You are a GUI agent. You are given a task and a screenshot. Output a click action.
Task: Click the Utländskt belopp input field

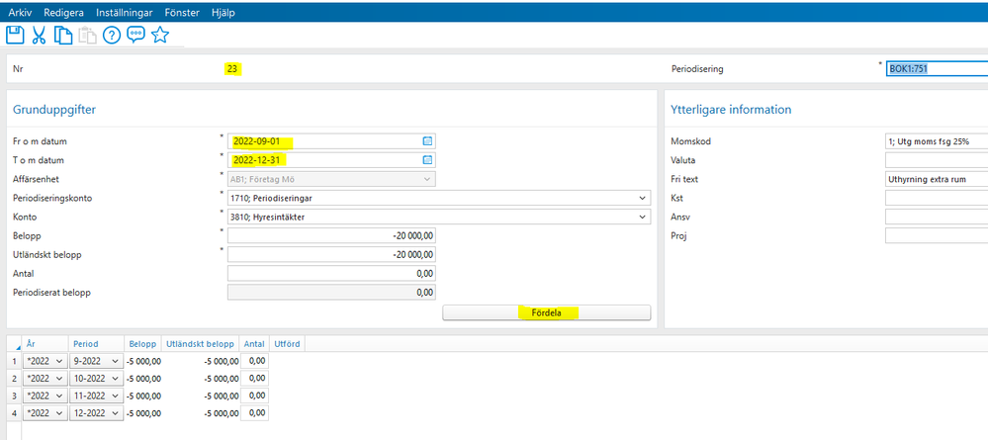[x=331, y=255]
